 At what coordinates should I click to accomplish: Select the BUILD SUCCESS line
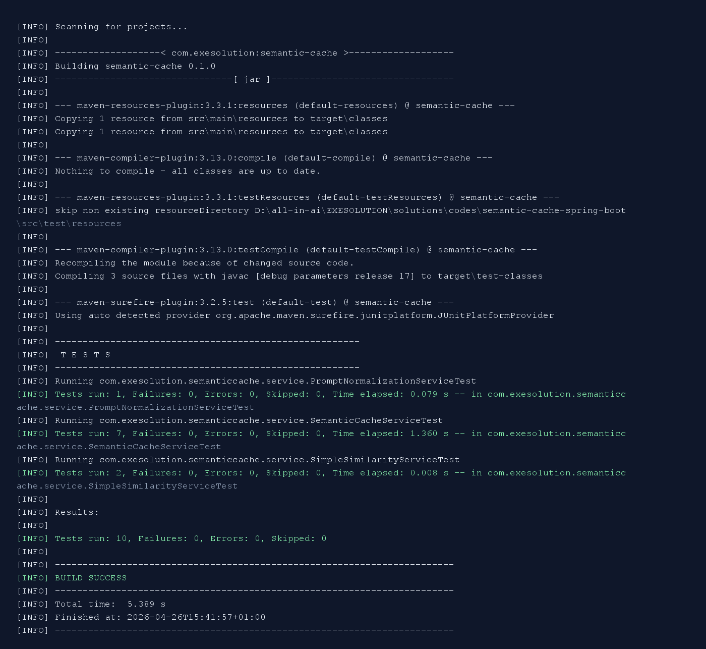[x=90, y=577]
